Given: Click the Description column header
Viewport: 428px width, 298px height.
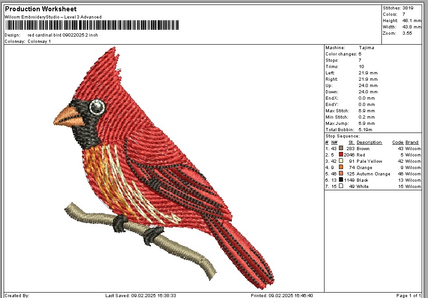Looking at the screenshot, I should [369, 142].
